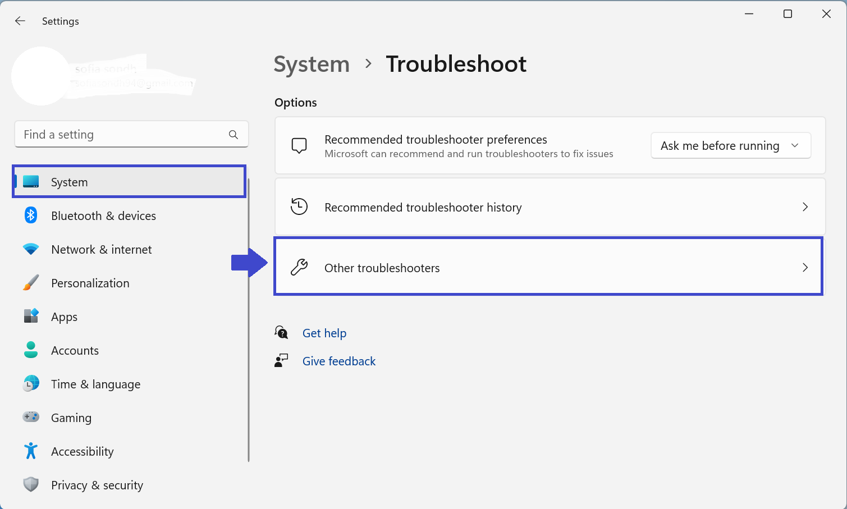The image size is (847, 509).
Task: Open the Apps settings section
Action: (x=64, y=317)
